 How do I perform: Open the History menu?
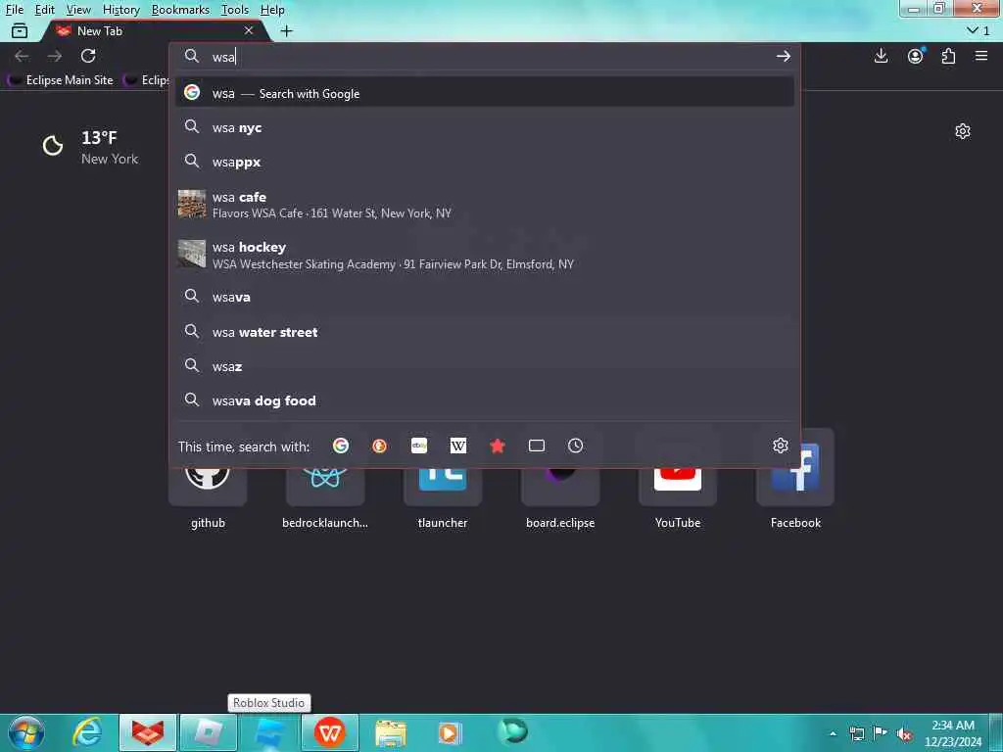click(x=121, y=10)
